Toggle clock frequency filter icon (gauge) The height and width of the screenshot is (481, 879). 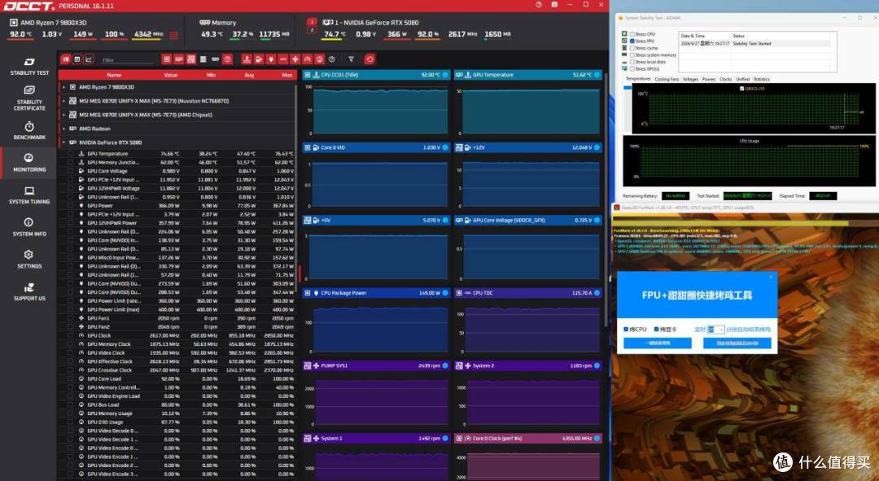click(307, 59)
